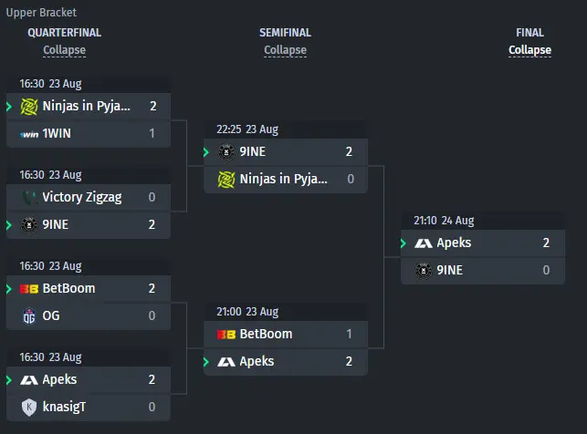Select the Upper Bracket label
Viewport: 587px width, 434px height.
[41, 13]
